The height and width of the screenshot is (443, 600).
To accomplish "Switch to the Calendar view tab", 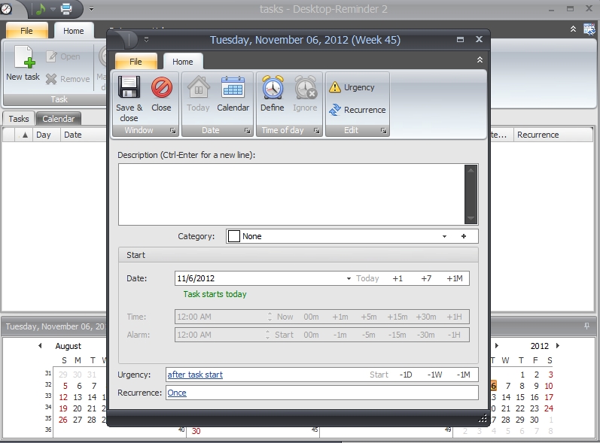I will [59, 119].
